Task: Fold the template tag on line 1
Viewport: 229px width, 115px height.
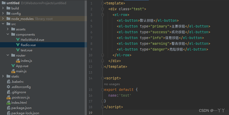Action: pos(103,3)
